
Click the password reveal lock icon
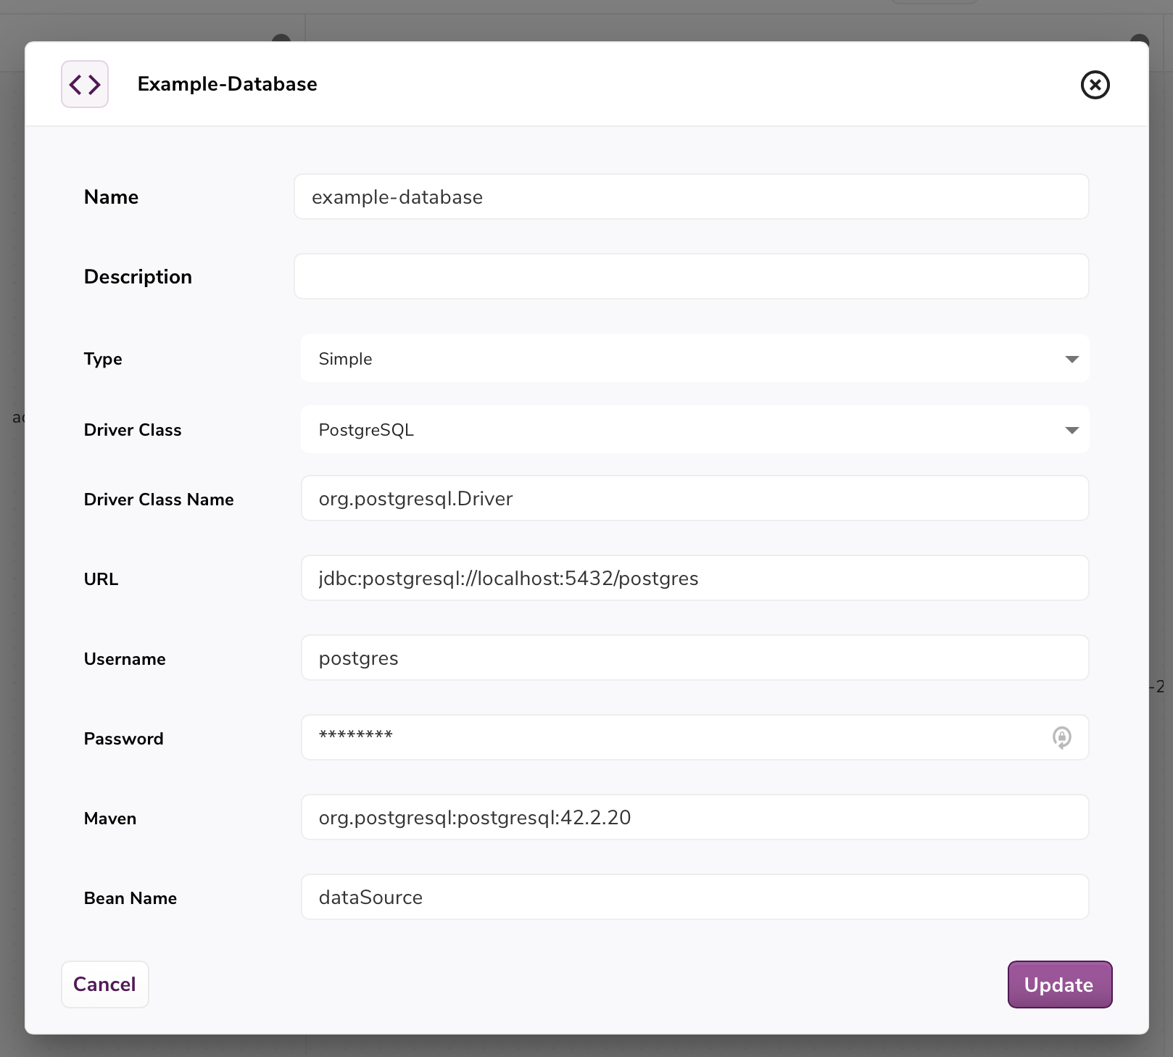(x=1061, y=737)
